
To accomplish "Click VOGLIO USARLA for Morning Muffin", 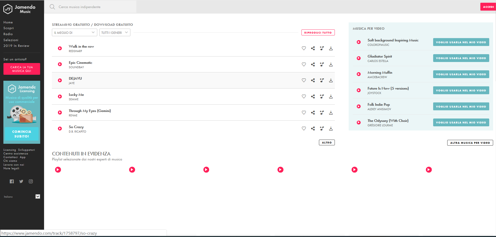I will 461,74.
